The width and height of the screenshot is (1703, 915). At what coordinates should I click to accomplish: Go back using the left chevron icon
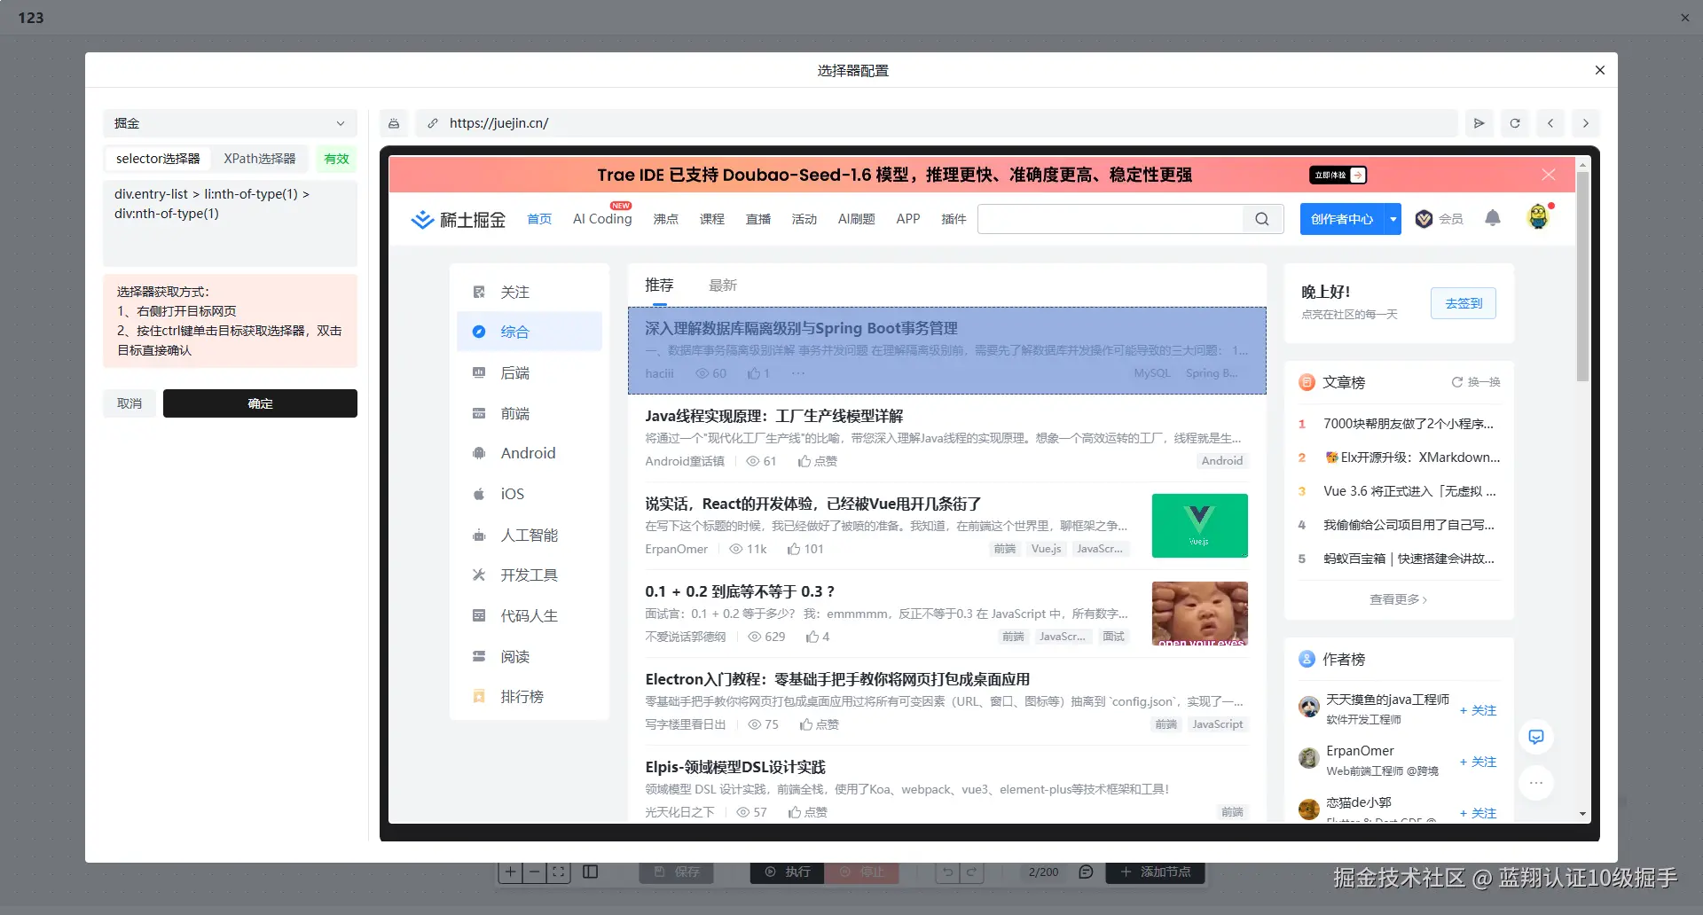click(x=1550, y=123)
